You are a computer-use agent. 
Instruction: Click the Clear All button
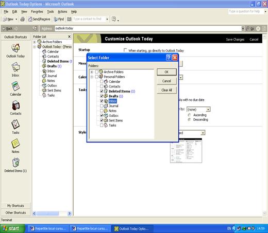[x=166, y=90]
